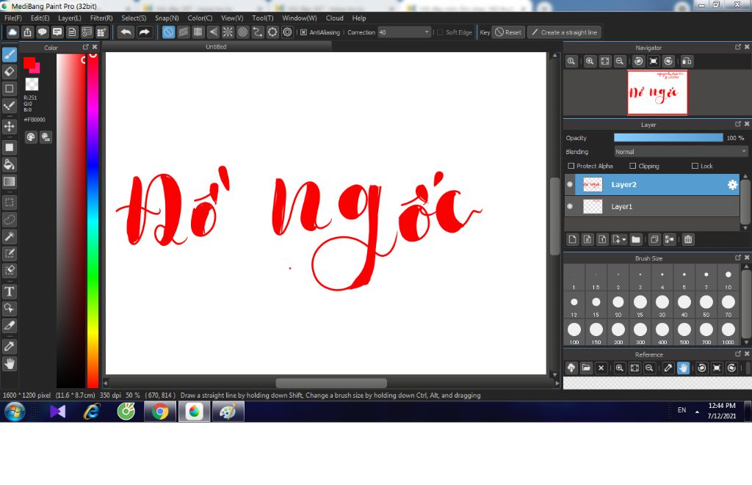Activate the Lasso select tool

coord(9,219)
